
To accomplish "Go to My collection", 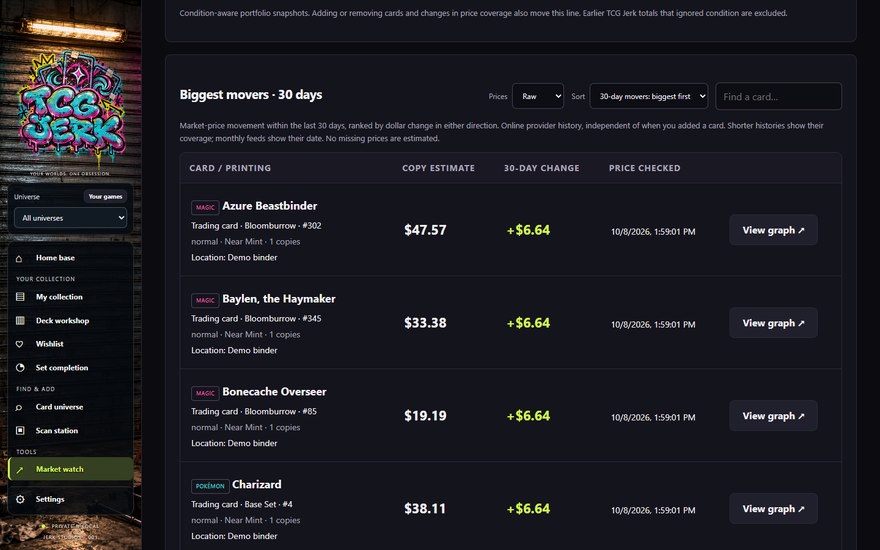I will 71,297.
